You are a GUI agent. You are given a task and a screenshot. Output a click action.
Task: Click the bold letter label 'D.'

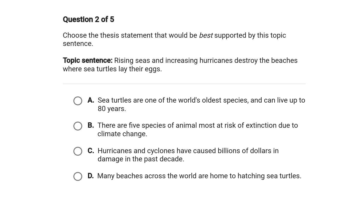(x=91, y=176)
